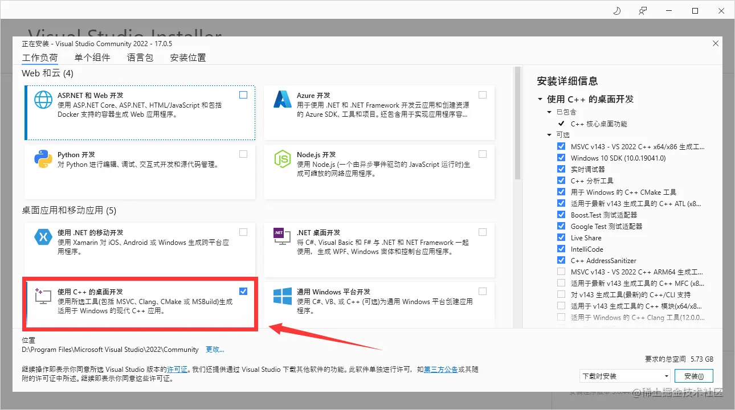Viewport: 735px width, 410px height.
Task: Click the Universal Windows Platform logo icon
Action: point(283,296)
